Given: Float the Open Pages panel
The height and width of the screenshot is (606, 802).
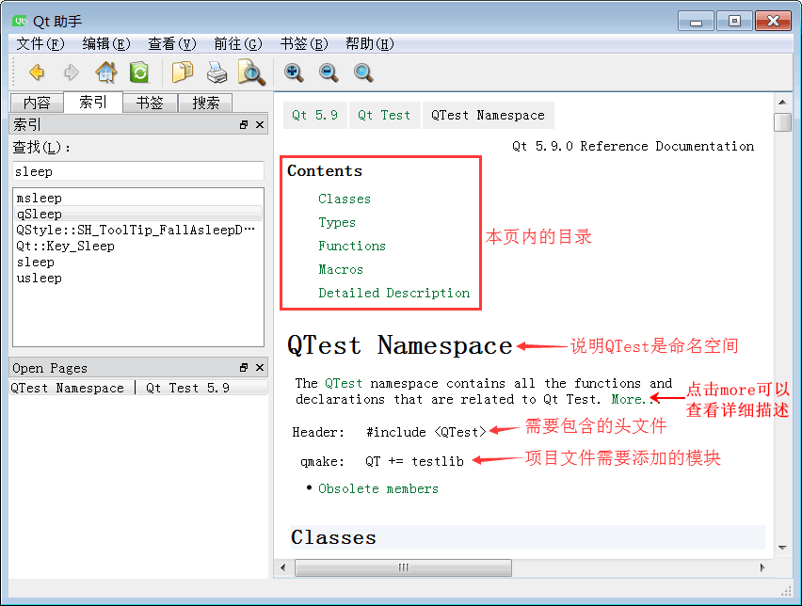Looking at the screenshot, I should (x=244, y=368).
